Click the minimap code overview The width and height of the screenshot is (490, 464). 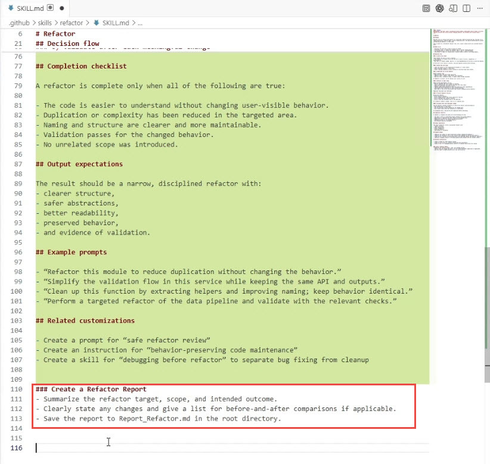pos(458,90)
